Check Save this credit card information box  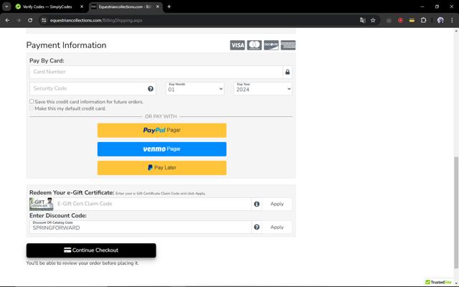point(32,101)
